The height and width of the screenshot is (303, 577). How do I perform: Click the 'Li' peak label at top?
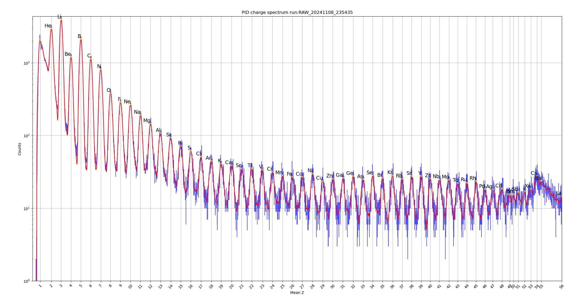pyautogui.click(x=59, y=17)
